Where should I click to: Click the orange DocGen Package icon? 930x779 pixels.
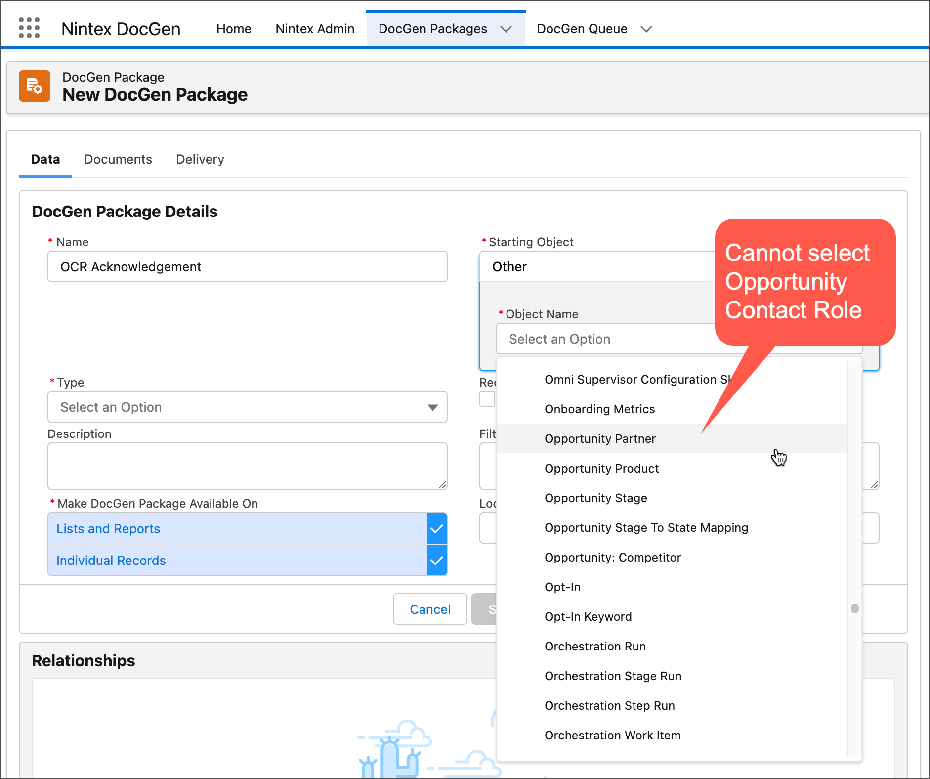(x=35, y=86)
